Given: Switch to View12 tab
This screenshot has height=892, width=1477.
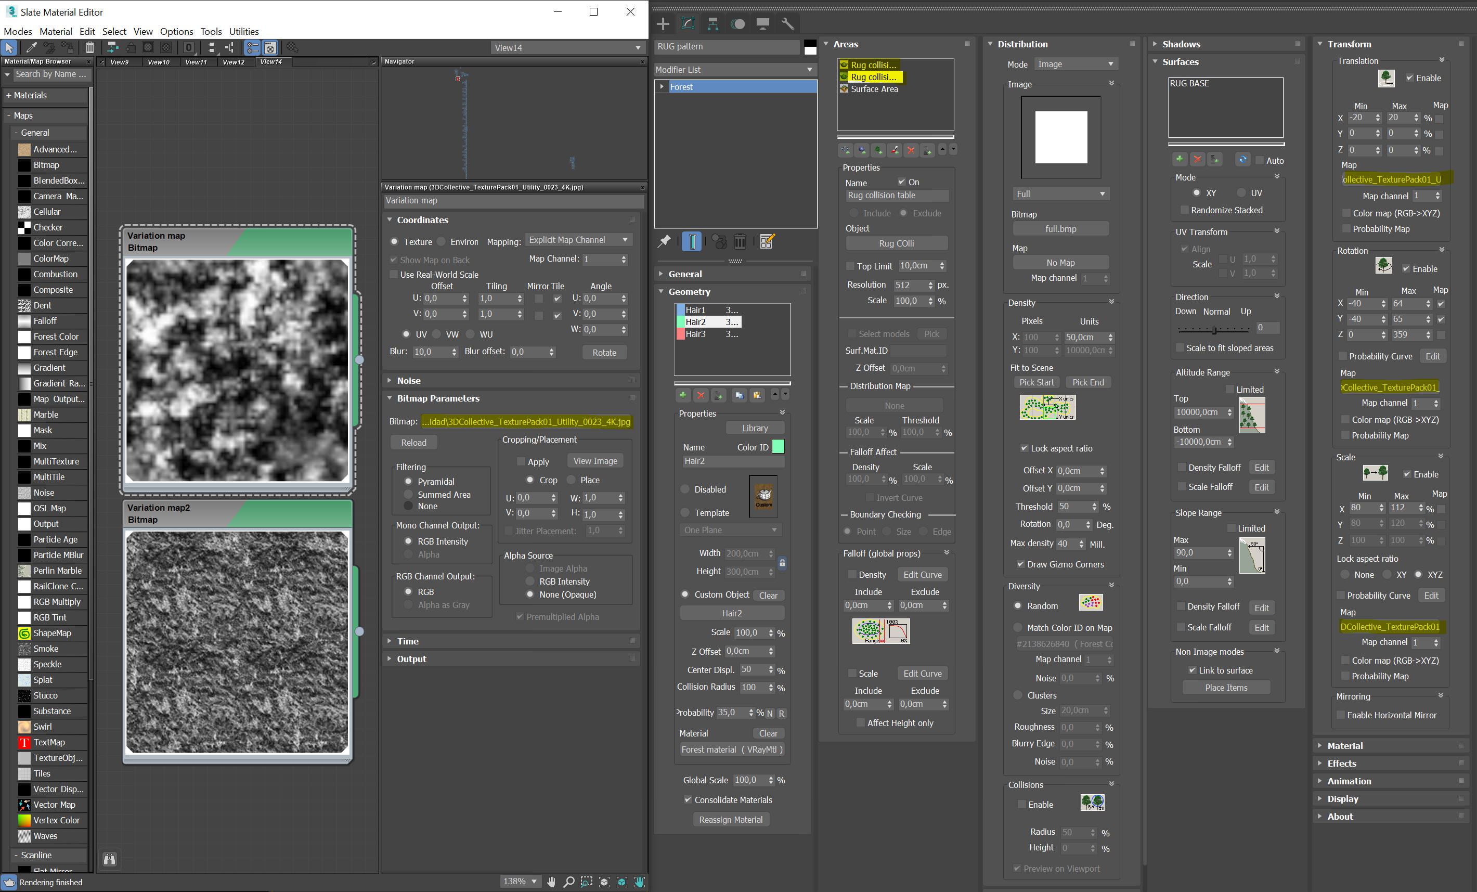Looking at the screenshot, I should [x=233, y=62].
